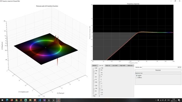Select the Low cut tab
Image resolution: width=182 pixels, height=102 pixels.
(x=101, y=65)
